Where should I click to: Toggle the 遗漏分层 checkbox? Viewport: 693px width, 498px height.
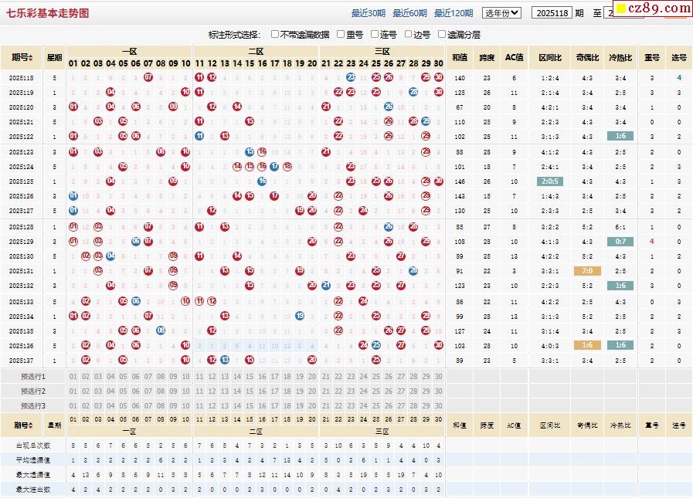click(x=442, y=35)
